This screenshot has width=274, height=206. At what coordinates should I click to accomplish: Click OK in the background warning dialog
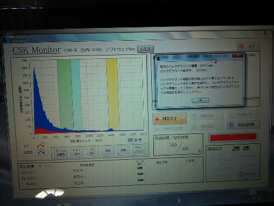click(201, 100)
